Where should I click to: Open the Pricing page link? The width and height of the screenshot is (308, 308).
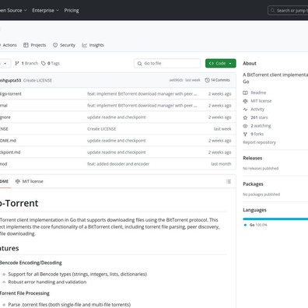coord(72,10)
